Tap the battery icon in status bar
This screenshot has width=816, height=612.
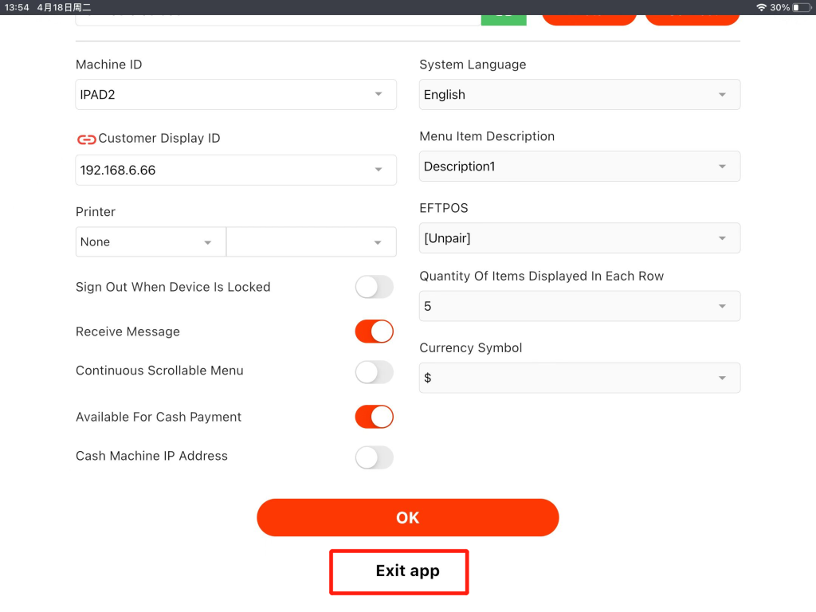tap(800, 7)
